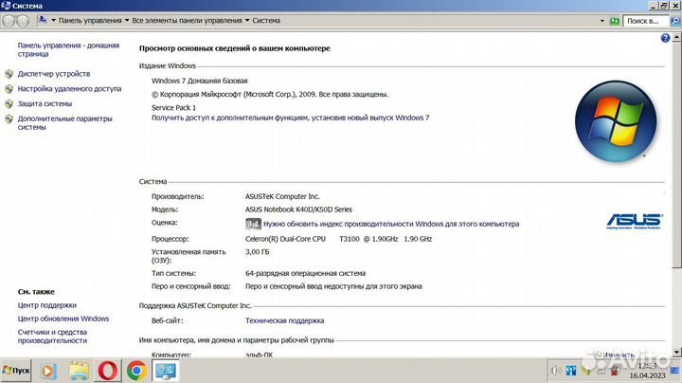The width and height of the screenshot is (682, 383).
Task: Open Дополнительные параметры системы
Action: point(64,122)
